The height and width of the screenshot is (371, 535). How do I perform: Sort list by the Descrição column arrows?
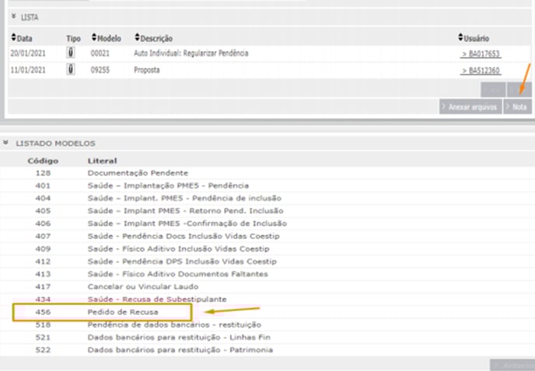(x=137, y=38)
